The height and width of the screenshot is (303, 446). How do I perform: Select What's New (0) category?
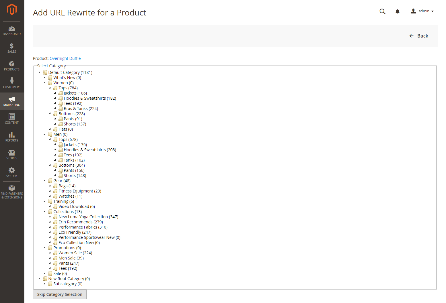click(67, 78)
